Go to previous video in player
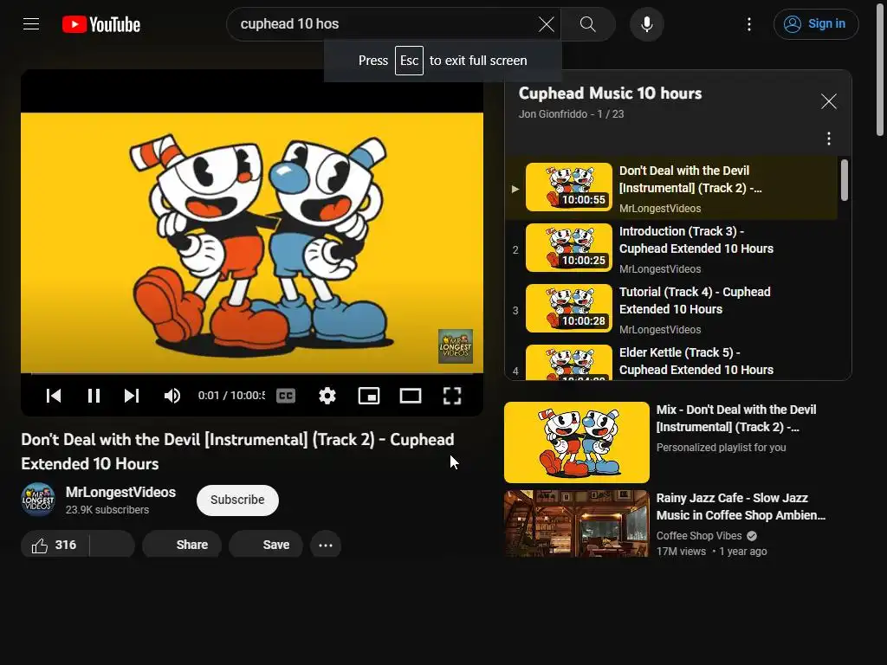Screen dimensions: 887x665 point(54,395)
